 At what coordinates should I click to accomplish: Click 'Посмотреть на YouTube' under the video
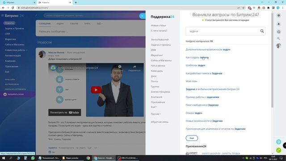(x=64, y=113)
